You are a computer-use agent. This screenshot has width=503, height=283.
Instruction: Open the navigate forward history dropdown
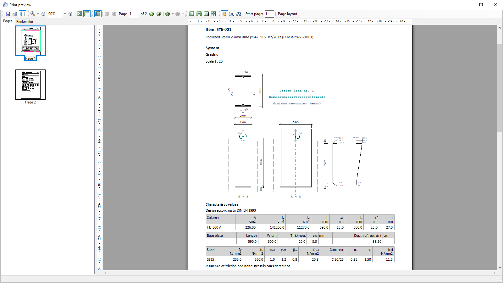(183, 14)
